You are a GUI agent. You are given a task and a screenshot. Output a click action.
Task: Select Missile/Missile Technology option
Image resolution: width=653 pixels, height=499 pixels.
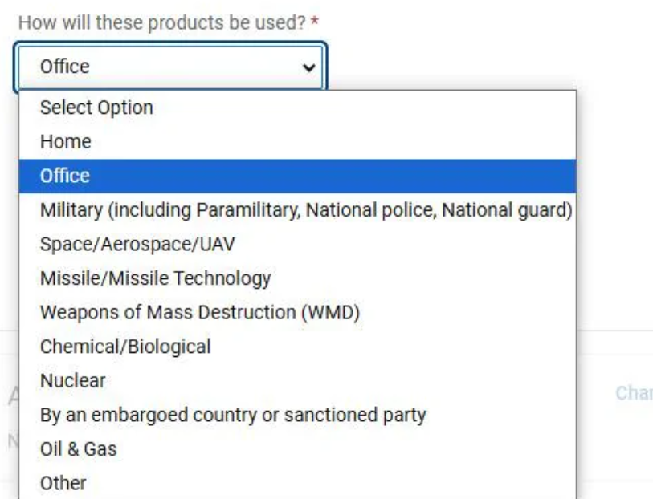155,279
